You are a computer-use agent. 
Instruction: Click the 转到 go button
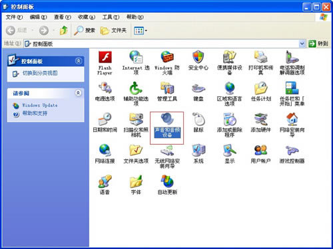[x=318, y=44]
